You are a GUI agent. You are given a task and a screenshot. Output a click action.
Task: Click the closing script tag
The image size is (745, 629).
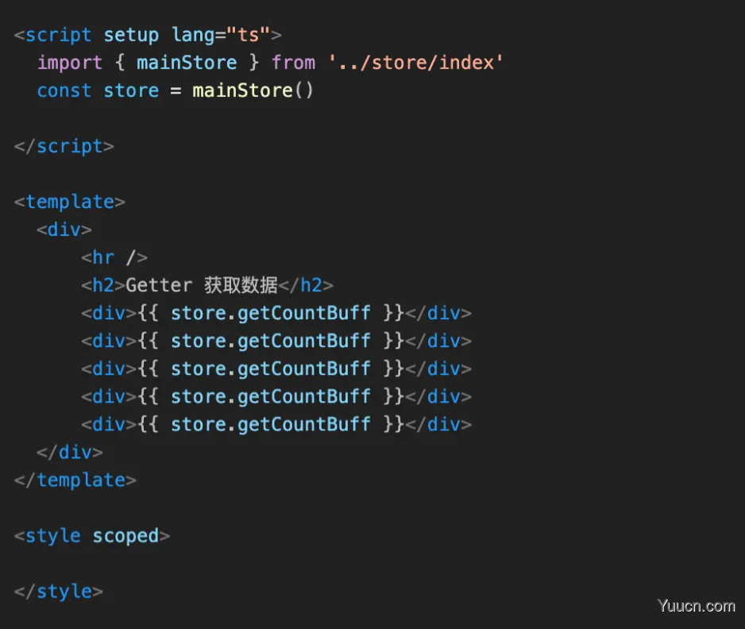click(64, 146)
